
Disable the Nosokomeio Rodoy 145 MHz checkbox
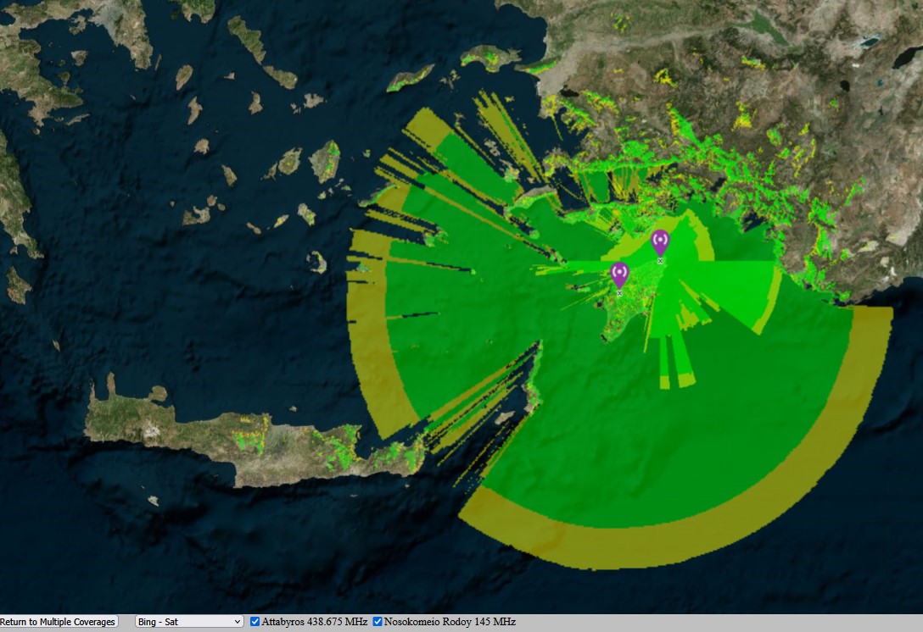(378, 622)
